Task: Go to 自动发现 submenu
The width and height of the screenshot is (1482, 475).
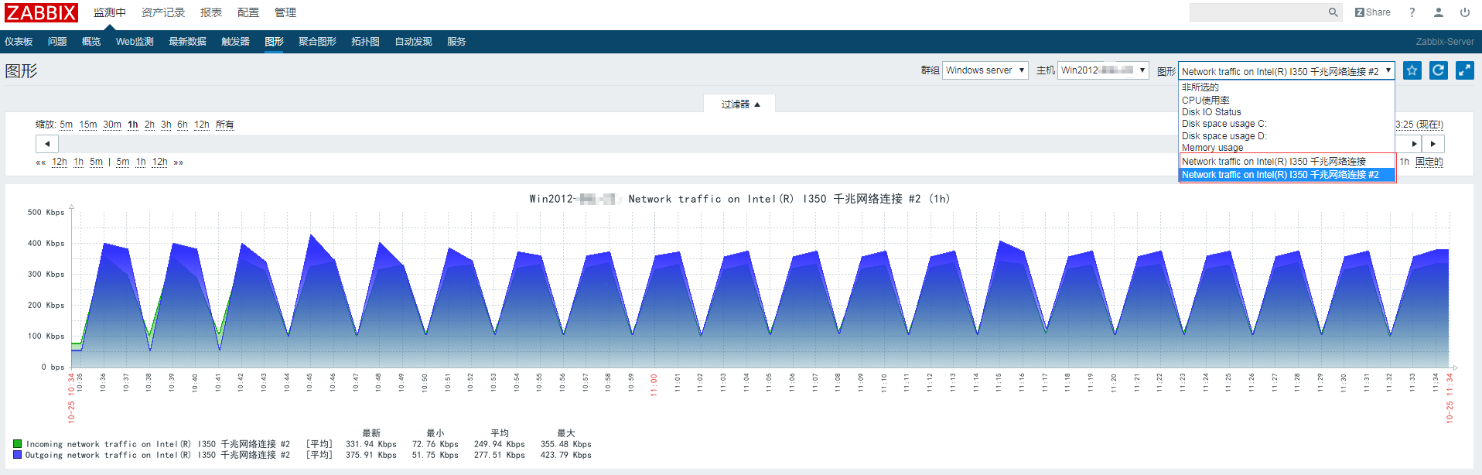Action: point(413,42)
